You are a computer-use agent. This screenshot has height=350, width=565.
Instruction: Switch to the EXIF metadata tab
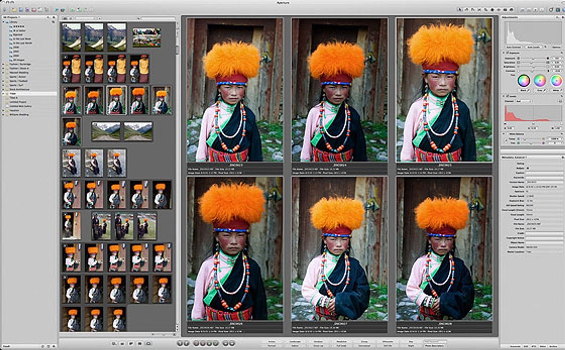click(x=526, y=346)
